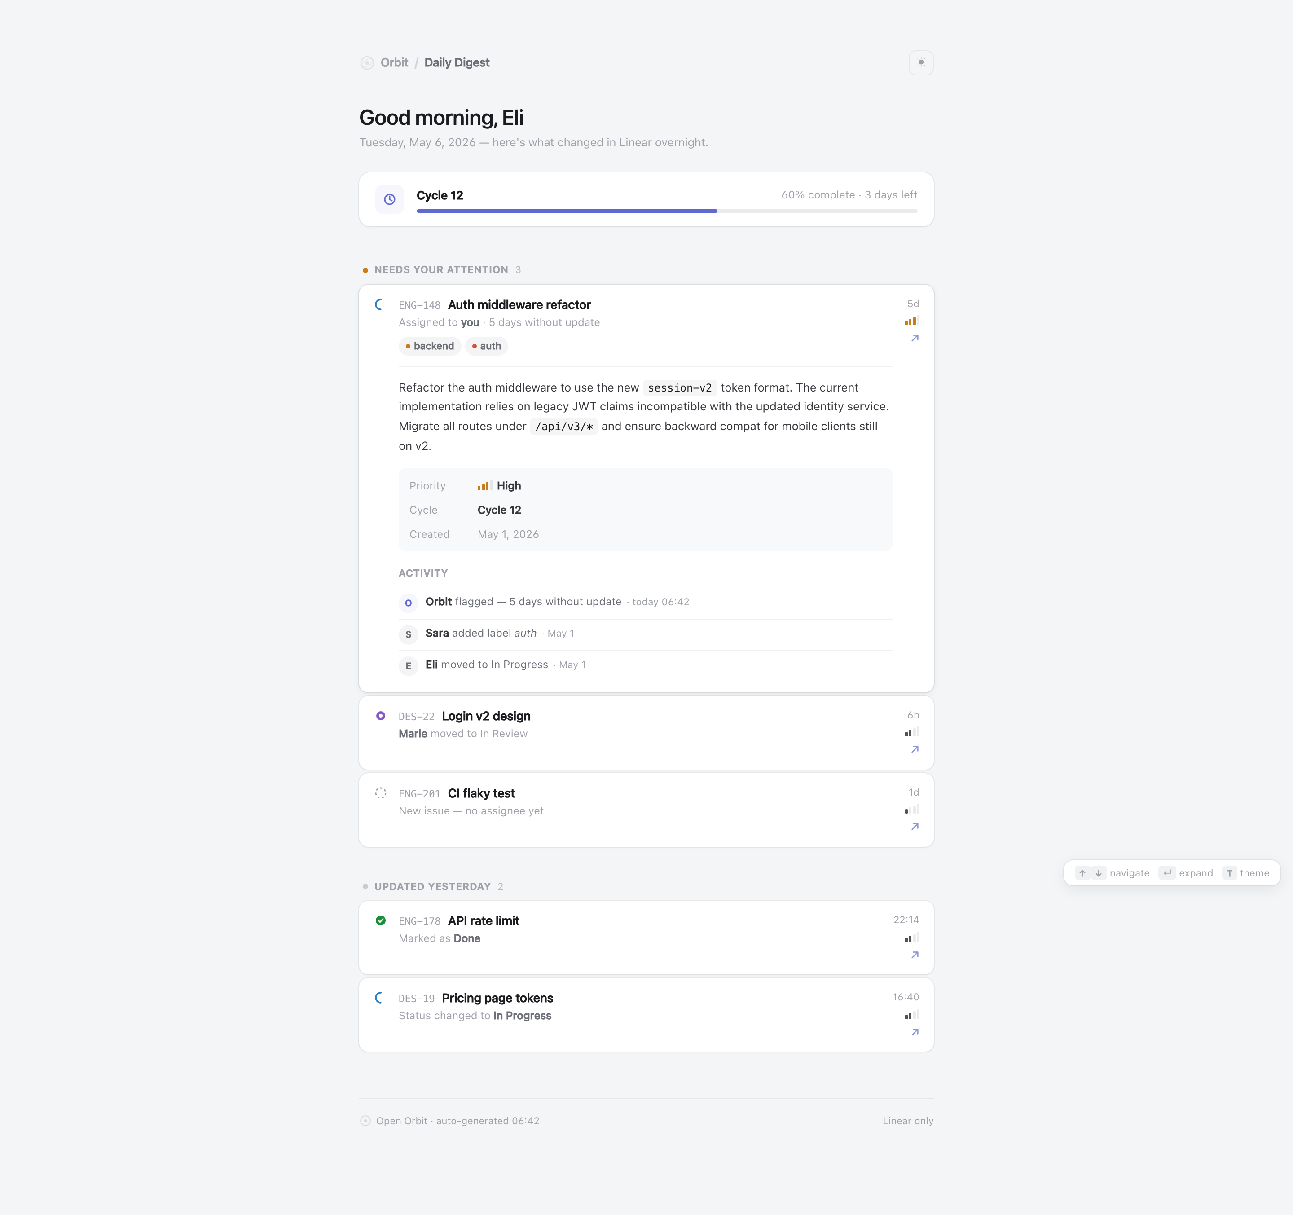
Task: Click the ENG-201 issue ID
Action: tap(419, 794)
